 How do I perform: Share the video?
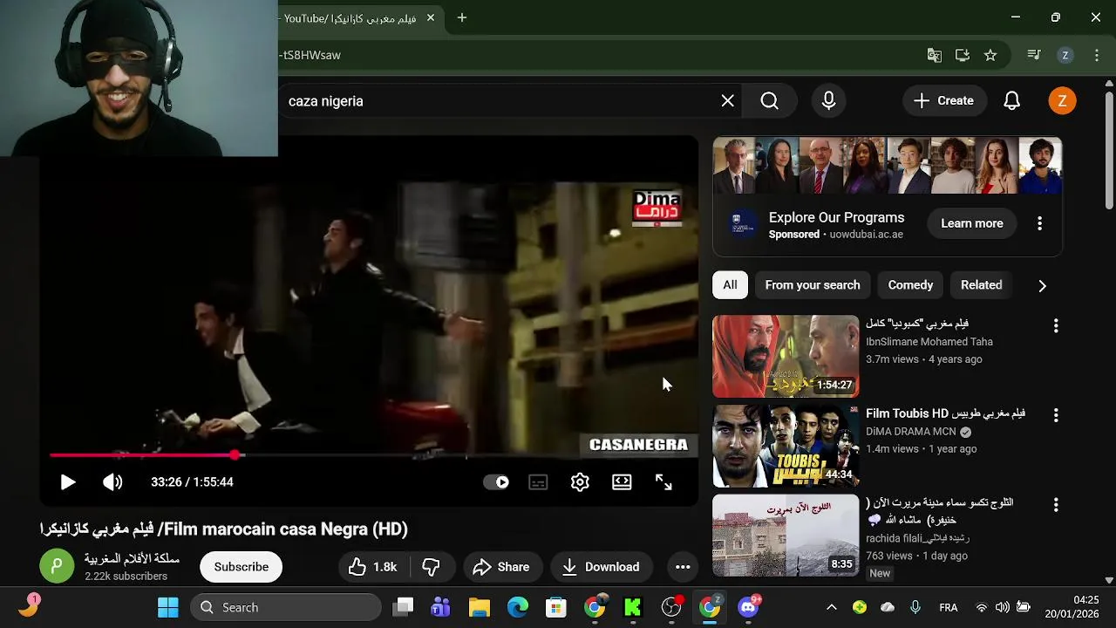(501, 567)
